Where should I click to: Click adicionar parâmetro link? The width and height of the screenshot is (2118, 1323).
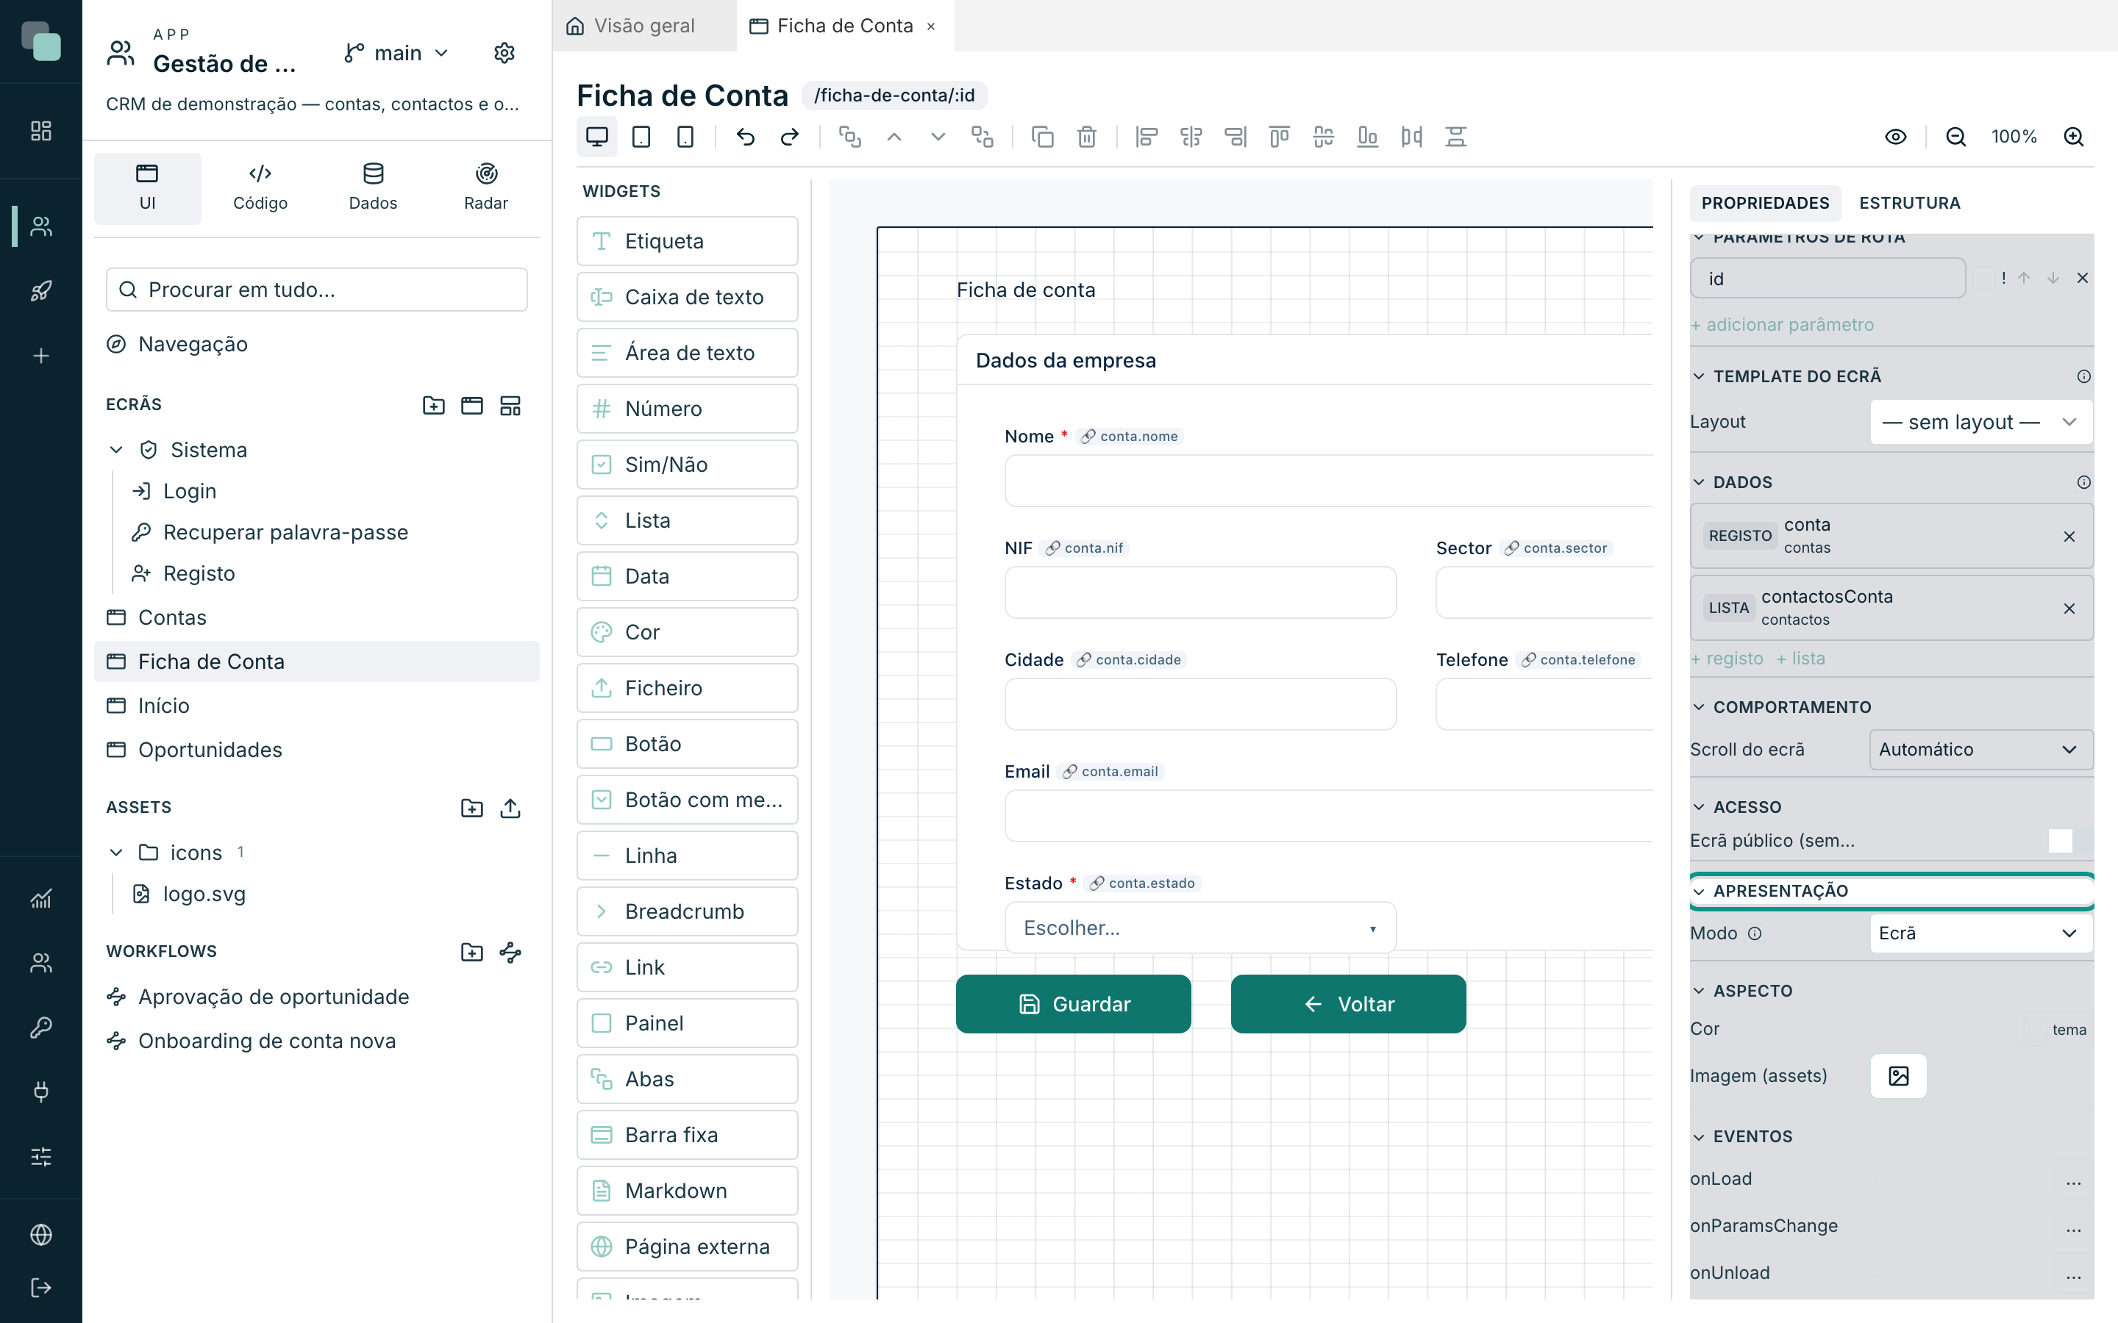[x=1782, y=325]
